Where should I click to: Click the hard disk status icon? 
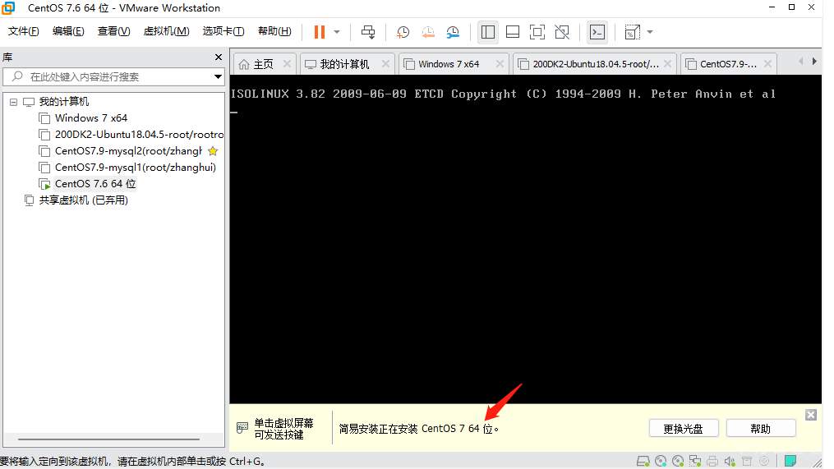point(643,461)
